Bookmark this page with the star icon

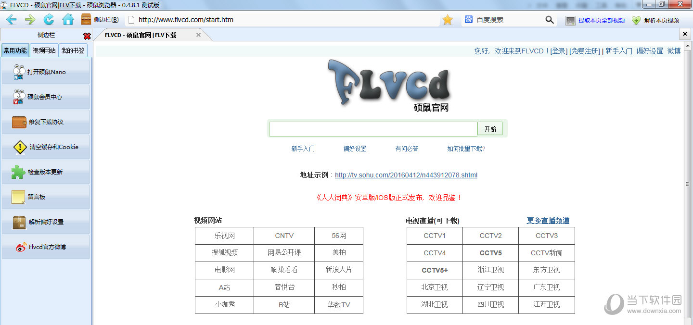pos(448,20)
